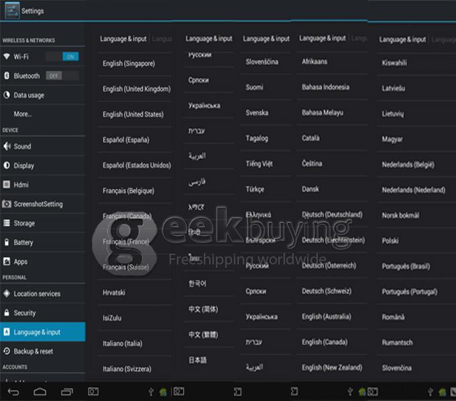Open Backup & reset settings

(34, 351)
